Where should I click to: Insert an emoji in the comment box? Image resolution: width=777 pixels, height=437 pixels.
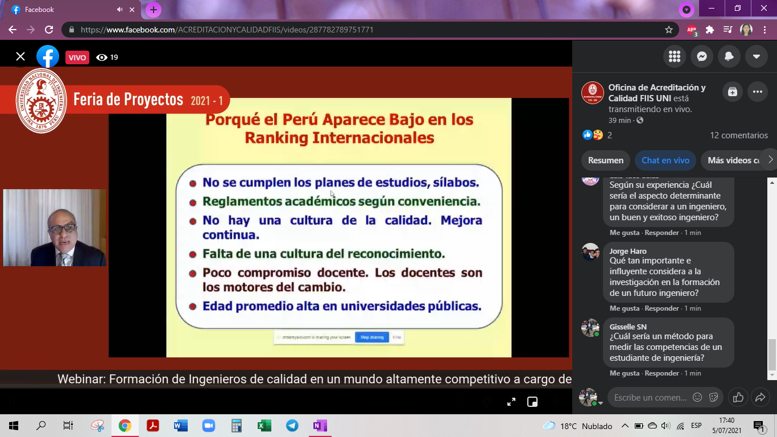[697, 398]
